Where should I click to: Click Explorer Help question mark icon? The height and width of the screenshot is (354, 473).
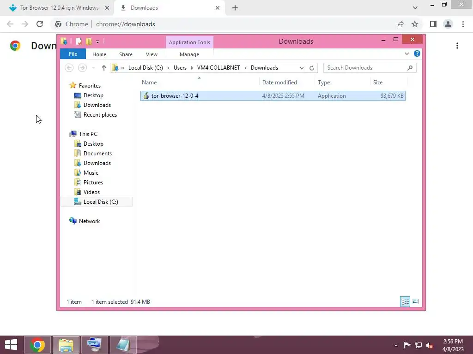point(417,53)
